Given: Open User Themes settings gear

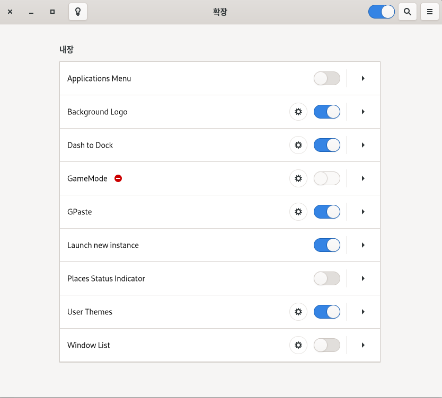Looking at the screenshot, I should [298, 312].
